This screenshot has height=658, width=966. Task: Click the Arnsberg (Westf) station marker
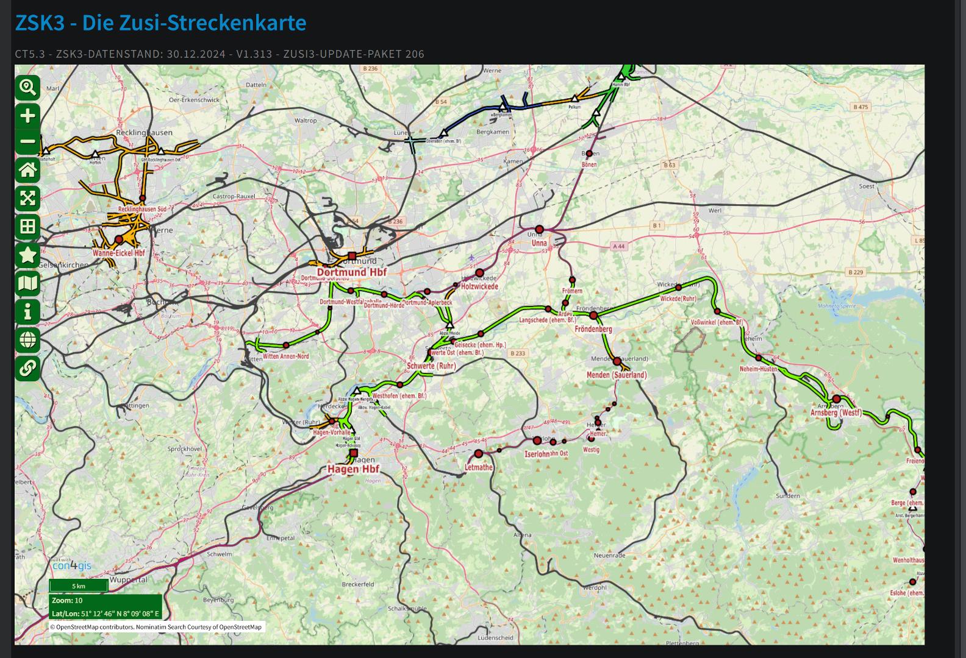(836, 399)
